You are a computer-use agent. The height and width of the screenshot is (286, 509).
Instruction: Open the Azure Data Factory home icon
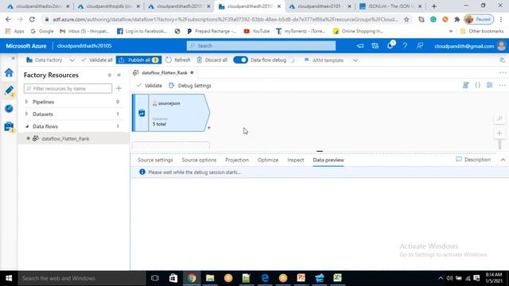pyautogui.click(x=9, y=72)
